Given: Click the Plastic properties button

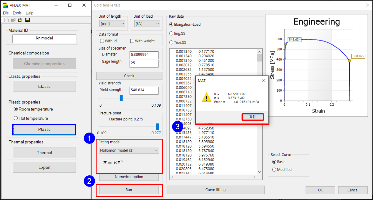Looking at the screenshot, I should click(x=44, y=129).
